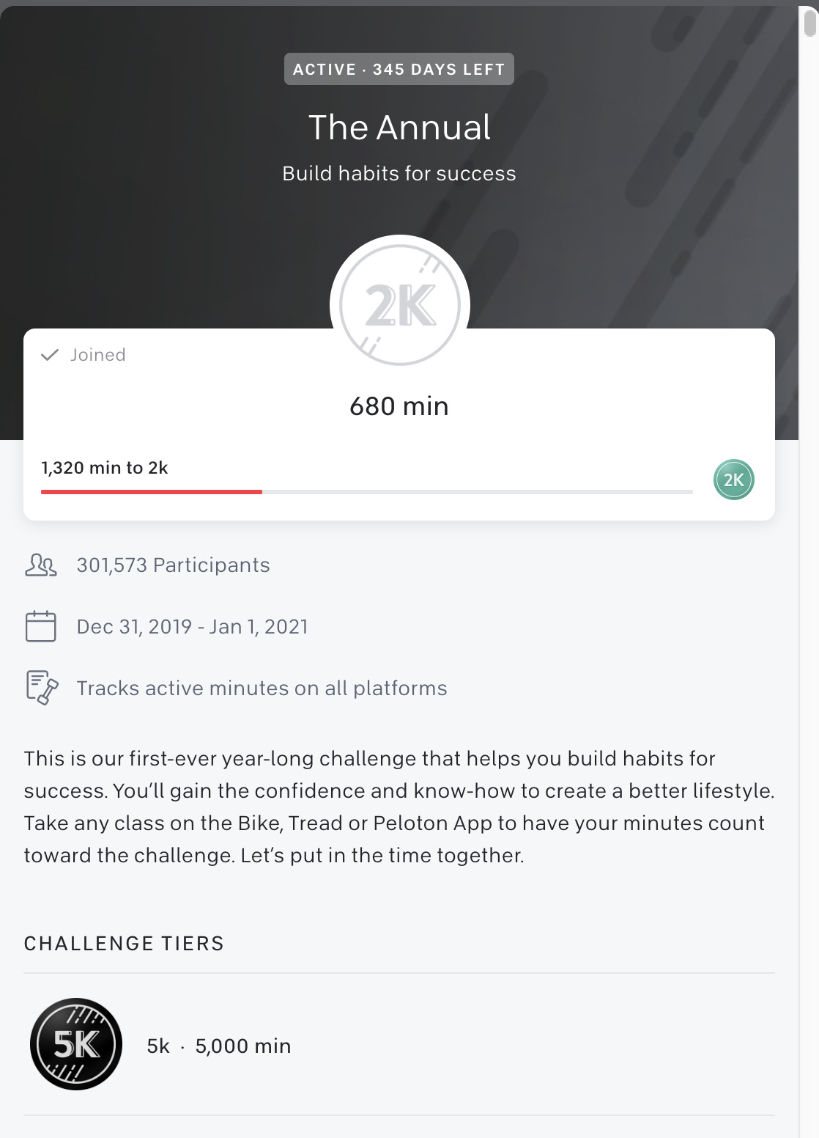Click the '1,320 min to 2k' label

click(x=105, y=468)
